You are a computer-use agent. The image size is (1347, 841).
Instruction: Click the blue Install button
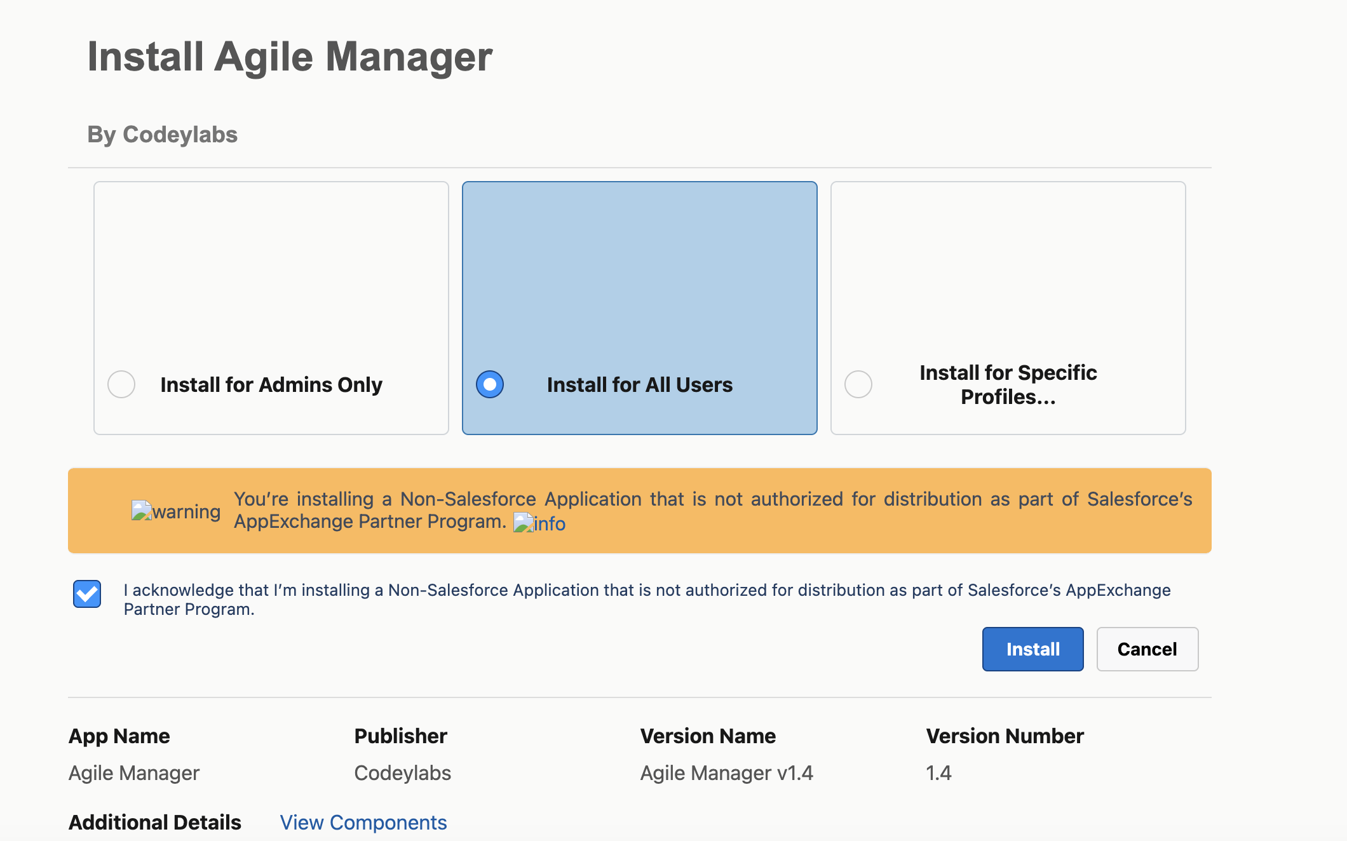click(x=1033, y=649)
